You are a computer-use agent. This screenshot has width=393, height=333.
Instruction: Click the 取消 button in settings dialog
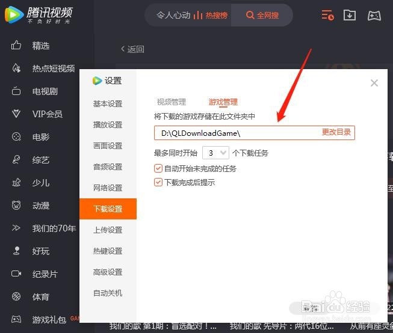(x=311, y=308)
